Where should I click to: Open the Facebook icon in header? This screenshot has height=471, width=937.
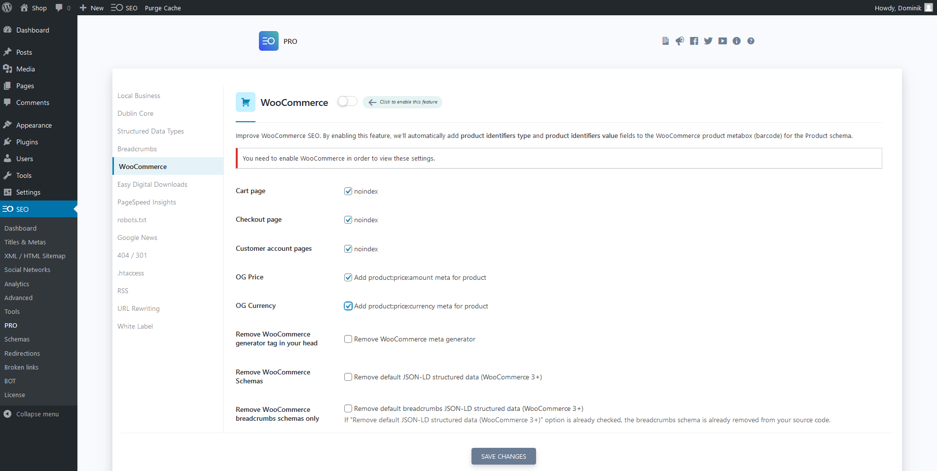(694, 41)
